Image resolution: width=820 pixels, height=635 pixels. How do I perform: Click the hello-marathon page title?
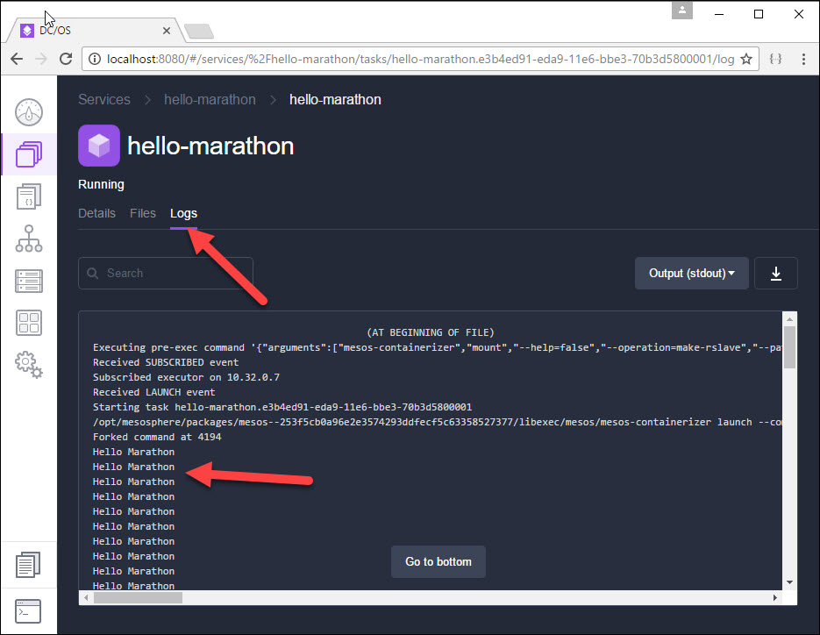pos(210,146)
